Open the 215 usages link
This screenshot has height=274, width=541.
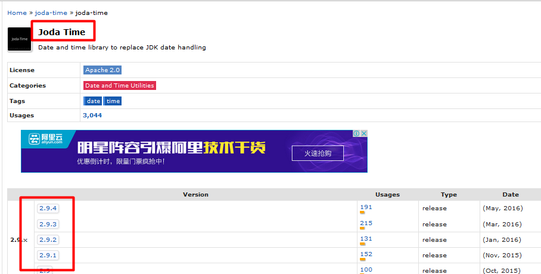(x=366, y=223)
